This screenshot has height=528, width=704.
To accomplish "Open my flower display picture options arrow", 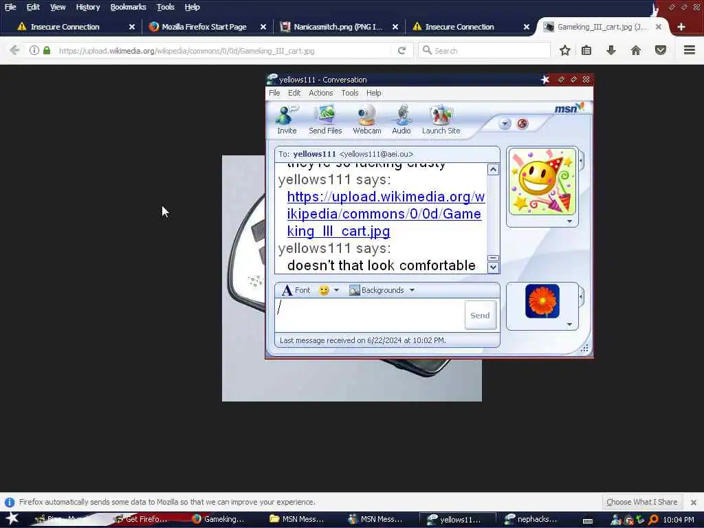I will point(569,324).
